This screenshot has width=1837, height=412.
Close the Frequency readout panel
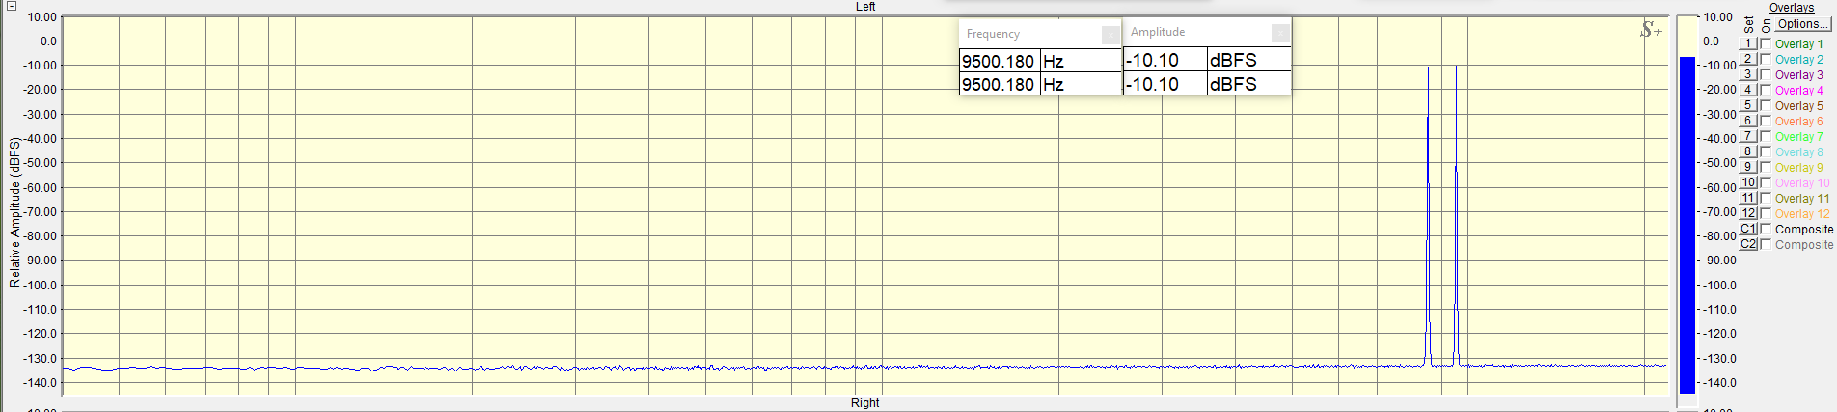click(1110, 35)
